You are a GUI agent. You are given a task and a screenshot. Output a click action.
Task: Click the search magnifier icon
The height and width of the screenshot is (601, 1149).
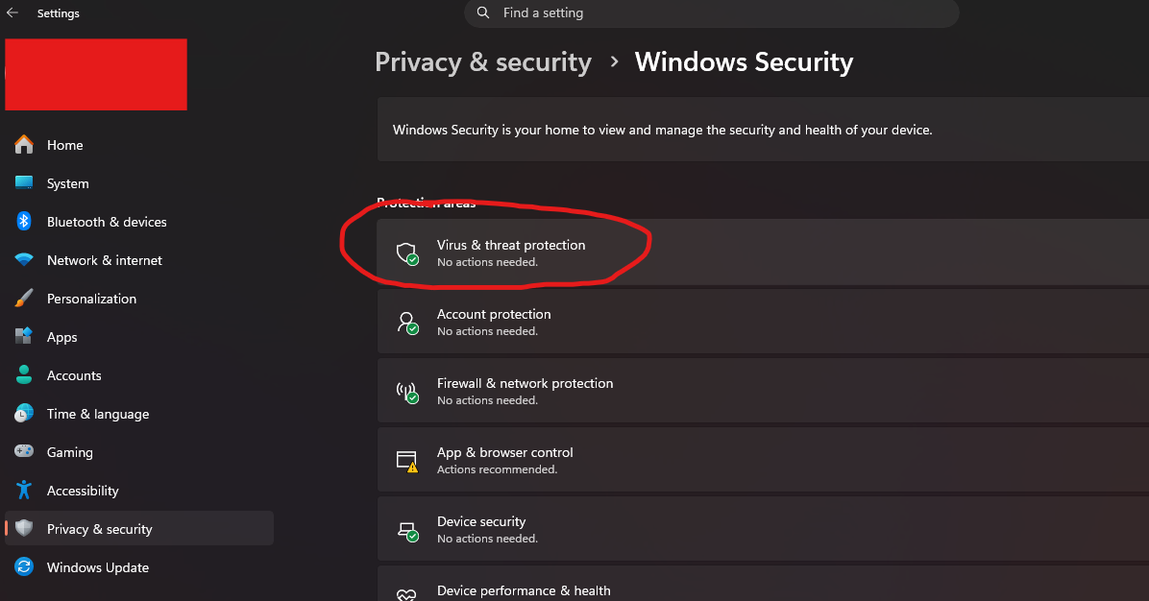(x=482, y=13)
